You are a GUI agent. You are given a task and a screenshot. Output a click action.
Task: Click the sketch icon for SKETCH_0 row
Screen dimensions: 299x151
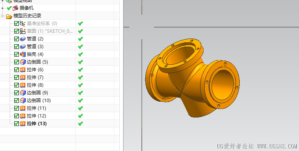[x=23, y=31]
